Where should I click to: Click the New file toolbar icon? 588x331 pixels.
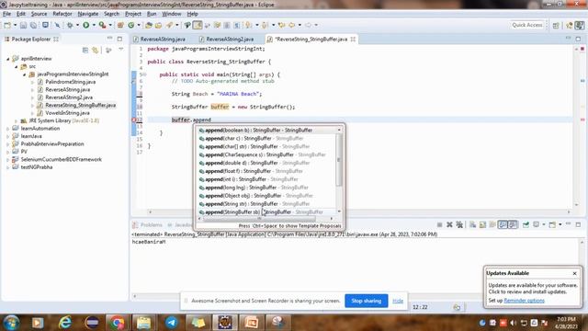coord(7,25)
